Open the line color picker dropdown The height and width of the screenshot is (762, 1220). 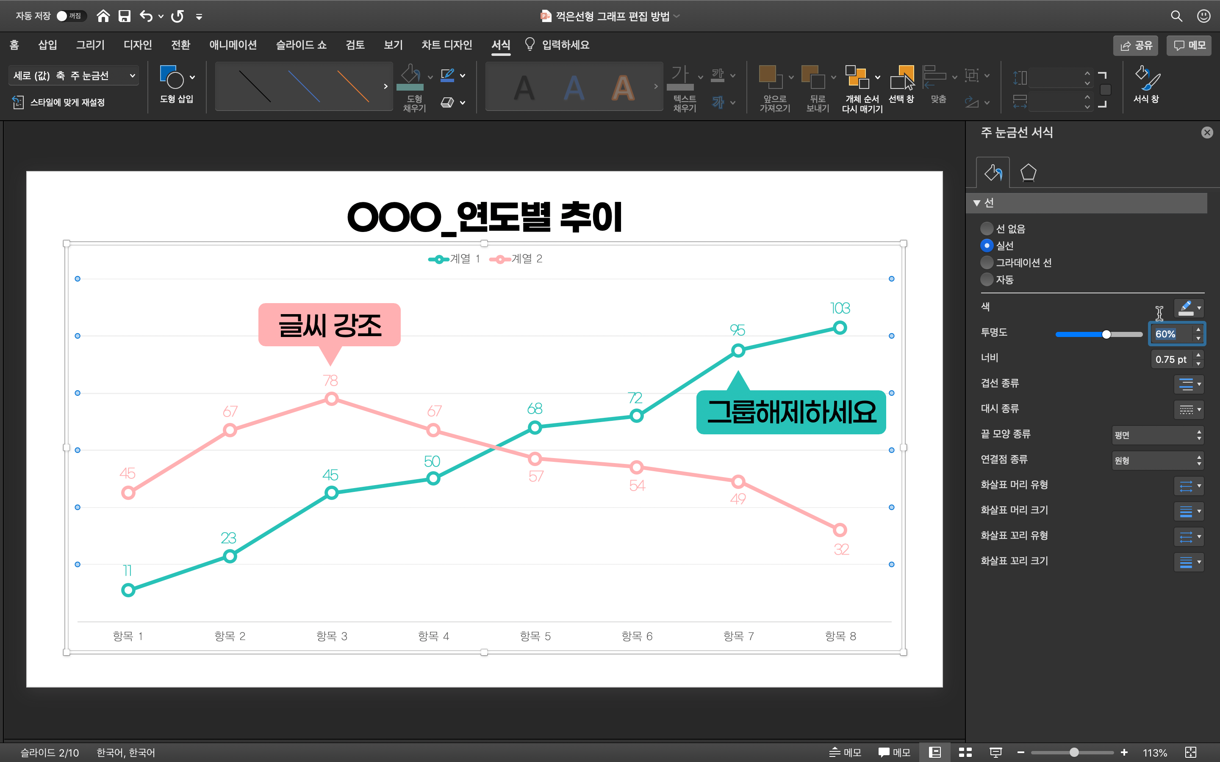point(1189,307)
